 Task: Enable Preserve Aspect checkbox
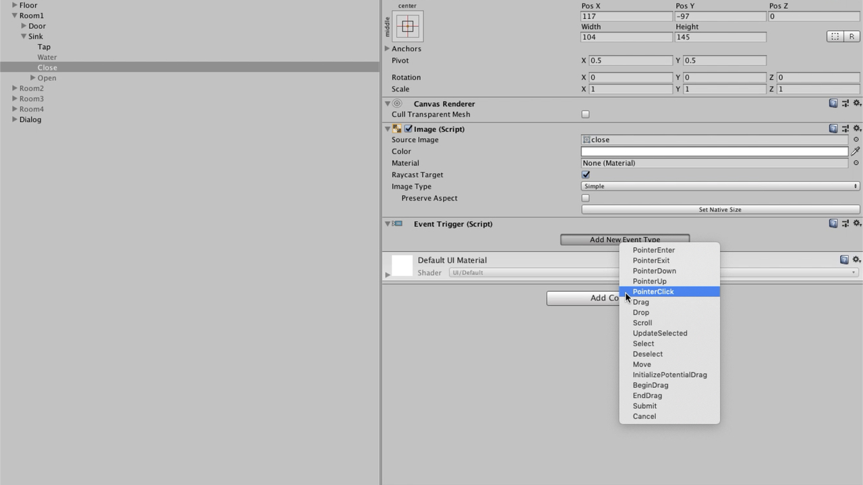coord(585,198)
